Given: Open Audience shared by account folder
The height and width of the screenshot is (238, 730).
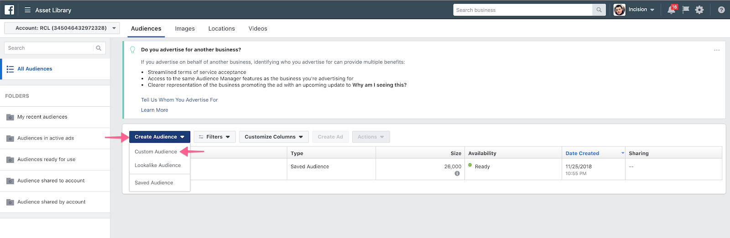Looking at the screenshot, I should (x=55, y=202).
